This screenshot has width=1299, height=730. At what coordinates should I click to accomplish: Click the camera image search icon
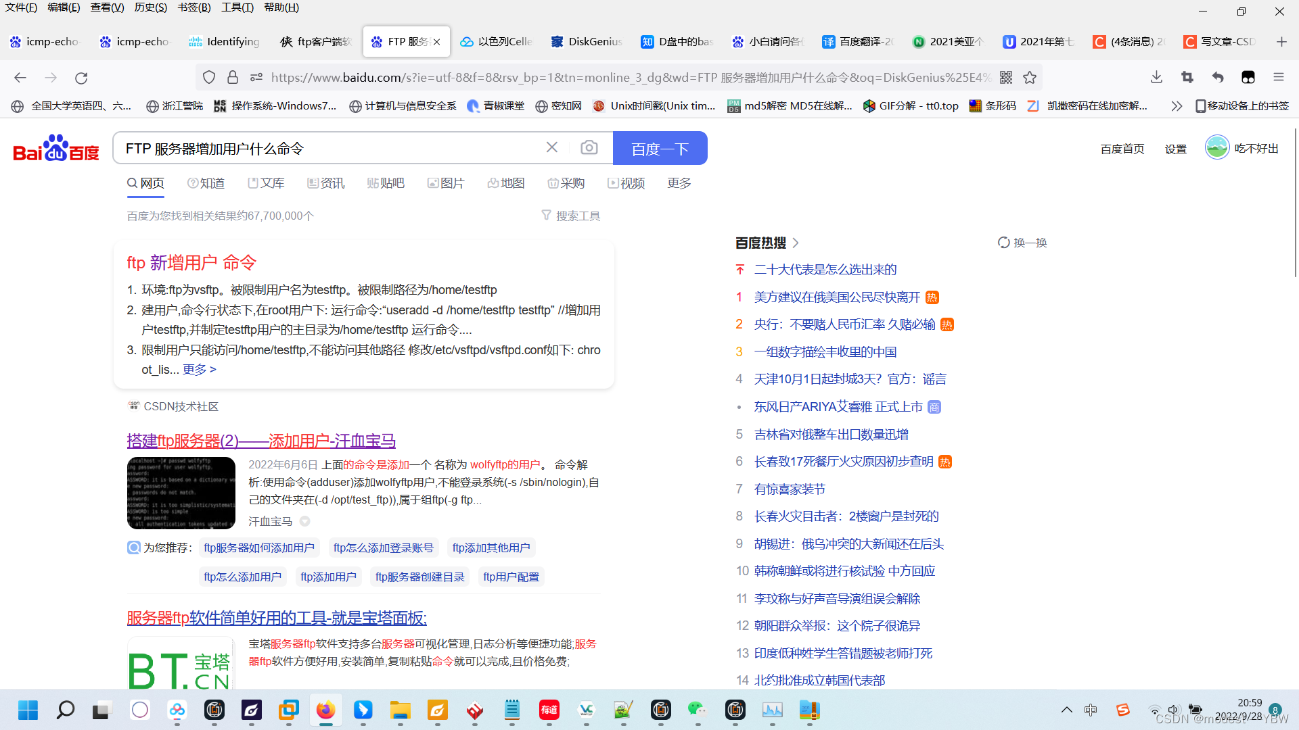pos(589,148)
